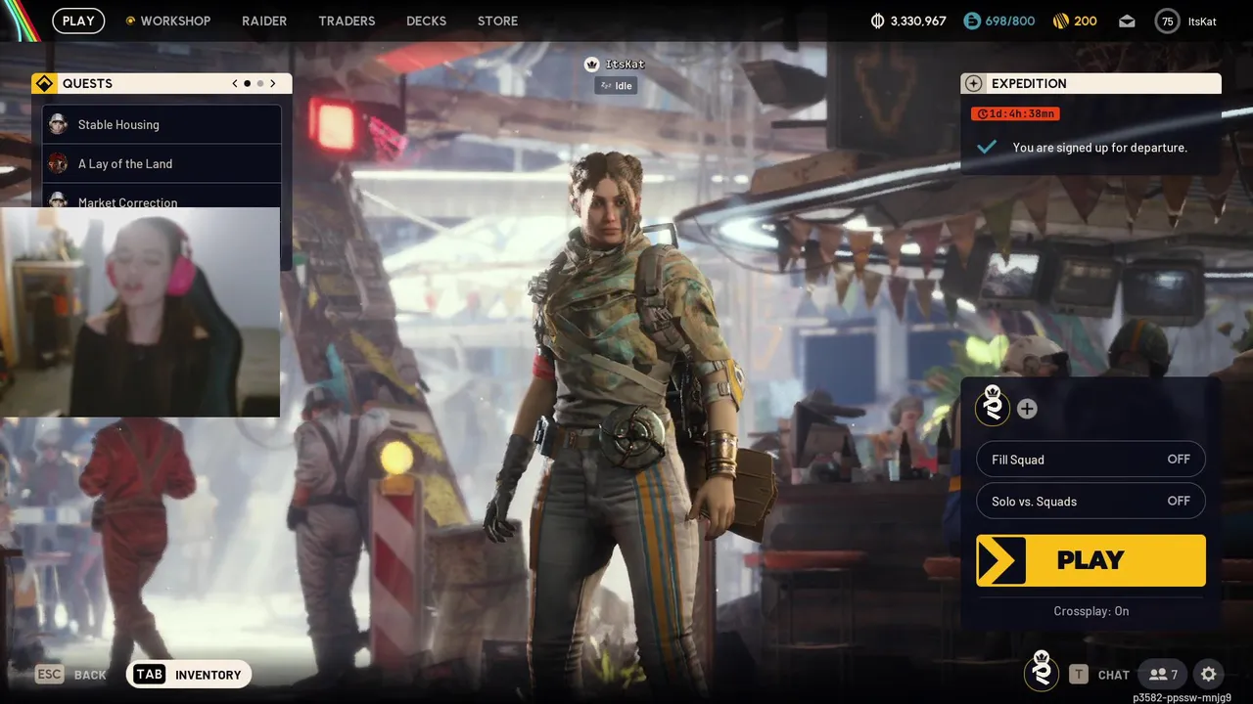Screen dimensions: 1253x704
Task: Open the A Lay of the Land quest
Action: pos(162,164)
